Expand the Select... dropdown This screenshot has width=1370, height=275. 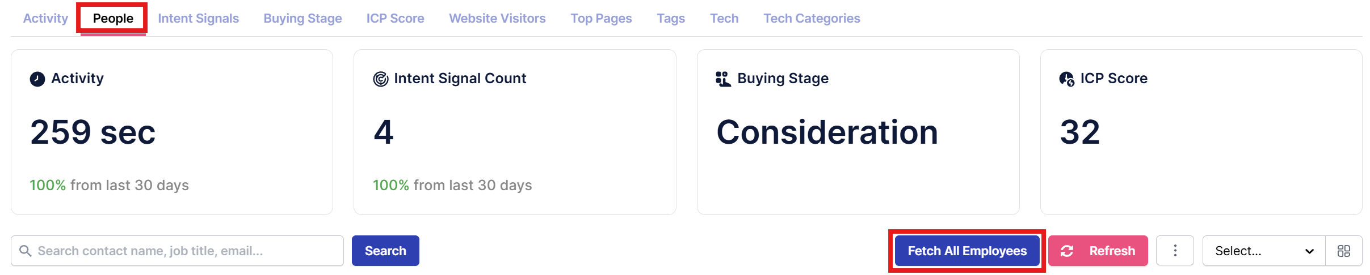click(1264, 251)
